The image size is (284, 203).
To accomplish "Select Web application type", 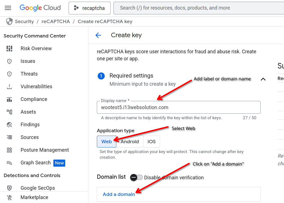I will tap(106, 142).
